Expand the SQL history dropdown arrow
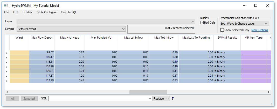The image size is (277, 109). click(x=150, y=99)
